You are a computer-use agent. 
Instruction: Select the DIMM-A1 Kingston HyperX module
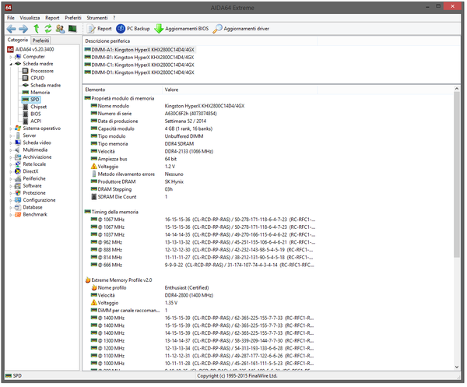[139, 50]
